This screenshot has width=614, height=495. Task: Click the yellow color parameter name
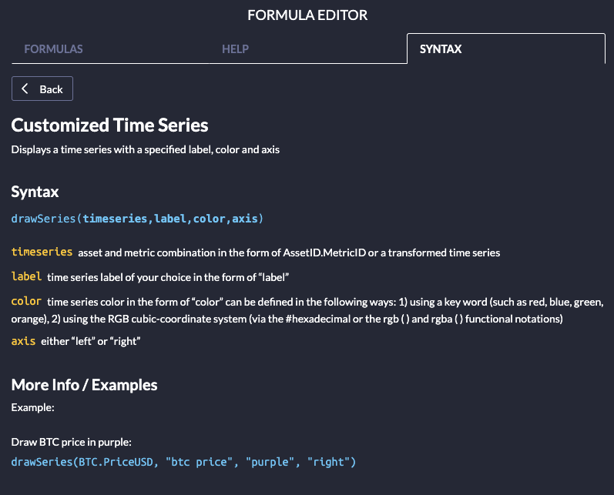(x=27, y=301)
